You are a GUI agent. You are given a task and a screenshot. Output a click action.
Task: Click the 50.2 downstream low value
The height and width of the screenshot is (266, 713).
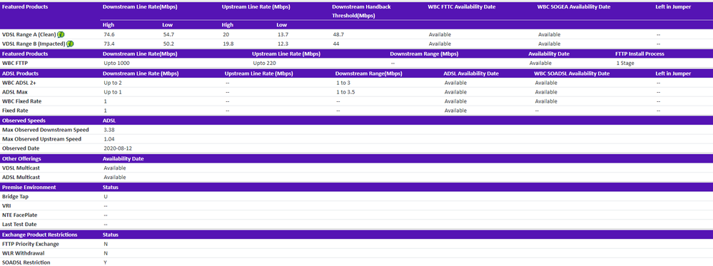168,44
